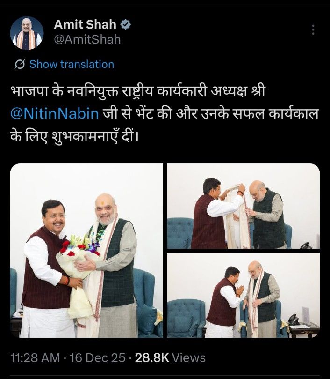Click the Views label text

(189, 358)
